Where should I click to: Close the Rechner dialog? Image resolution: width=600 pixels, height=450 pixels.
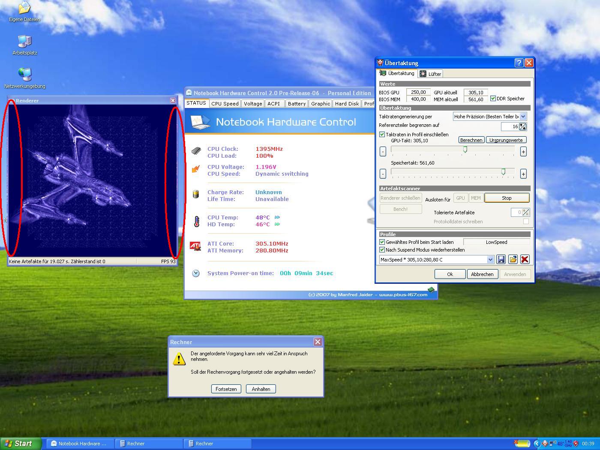click(318, 342)
